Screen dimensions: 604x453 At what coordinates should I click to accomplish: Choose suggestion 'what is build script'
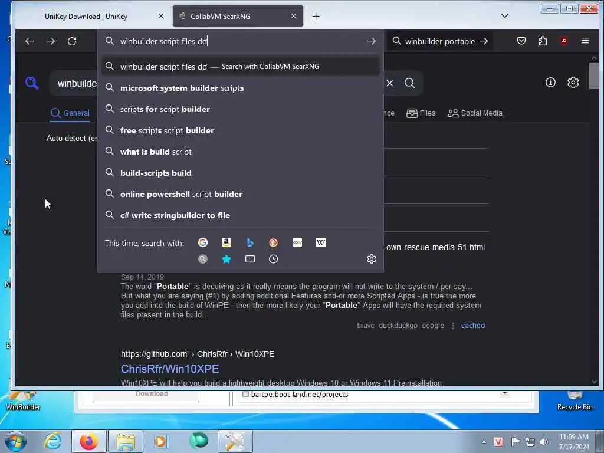point(241,152)
